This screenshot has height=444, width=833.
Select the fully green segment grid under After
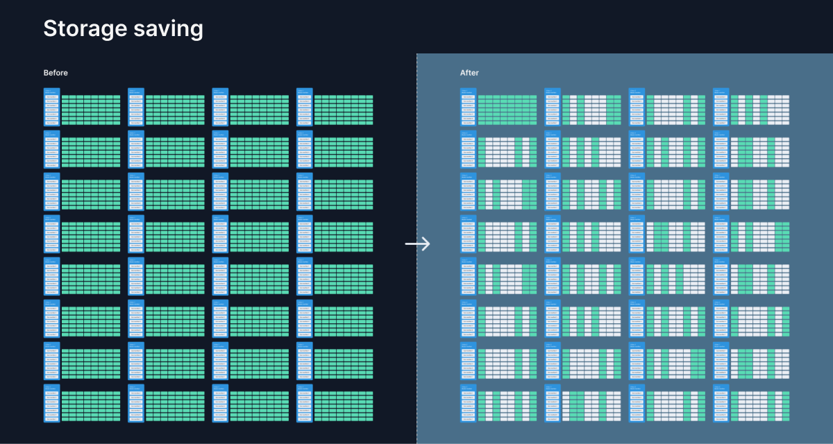click(x=507, y=110)
